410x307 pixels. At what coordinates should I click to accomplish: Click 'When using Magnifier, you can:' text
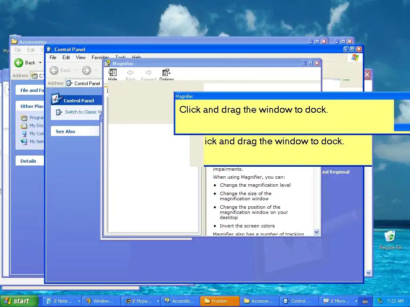point(249,177)
